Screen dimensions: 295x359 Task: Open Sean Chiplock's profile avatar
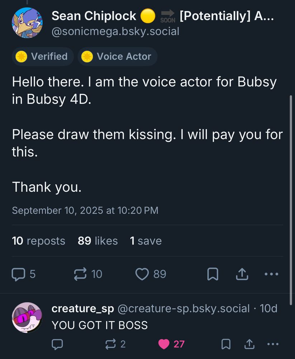(27, 22)
